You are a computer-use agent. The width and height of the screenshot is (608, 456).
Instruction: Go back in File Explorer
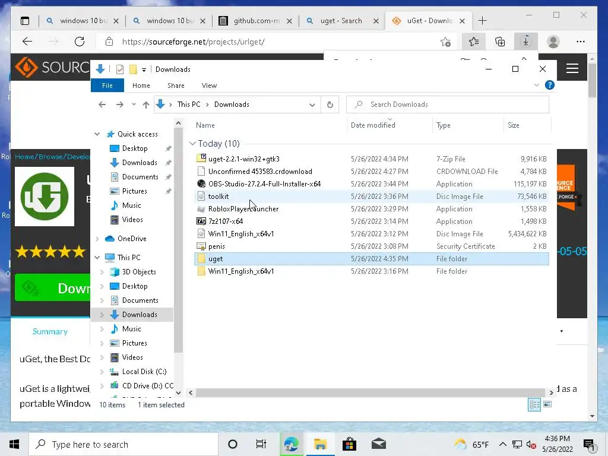(x=102, y=104)
